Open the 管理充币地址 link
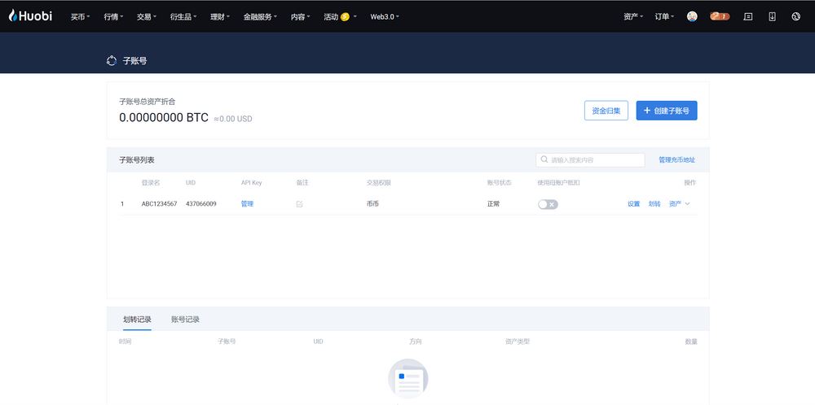Screen dimensions: 815x405 676,160
